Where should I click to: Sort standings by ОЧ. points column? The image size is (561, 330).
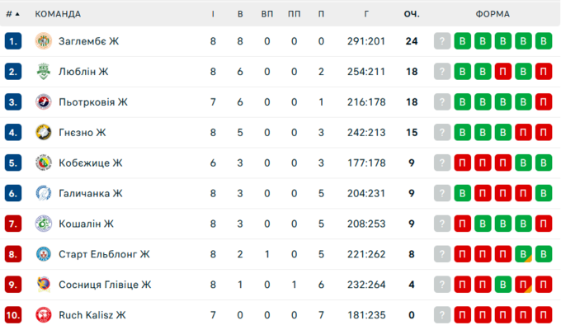tap(412, 14)
